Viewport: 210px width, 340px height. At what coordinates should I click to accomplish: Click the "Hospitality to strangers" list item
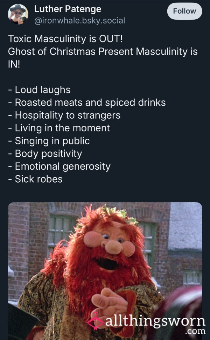[64, 115]
